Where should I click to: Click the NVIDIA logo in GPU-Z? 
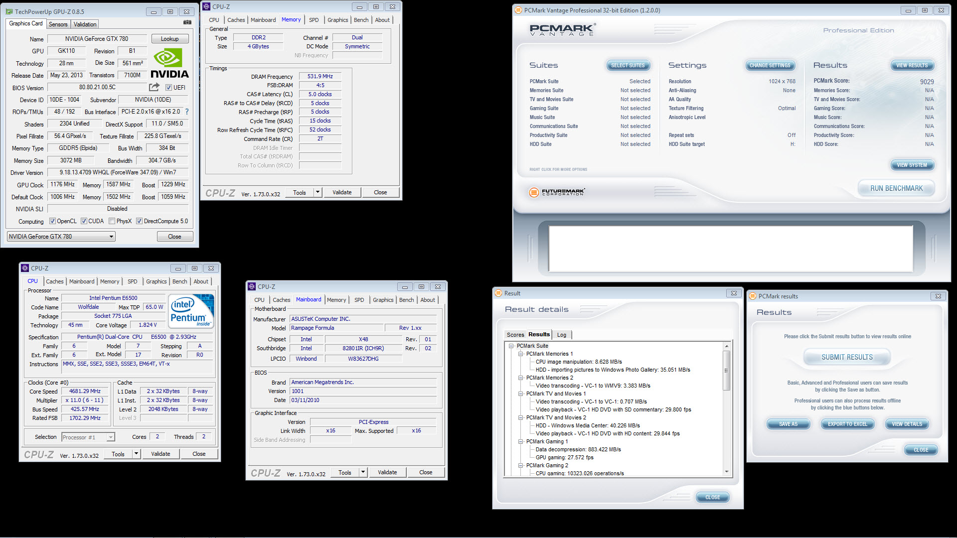(x=169, y=64)
